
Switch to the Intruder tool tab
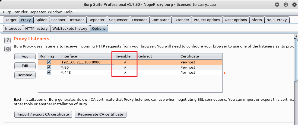(x=77, y=20)
